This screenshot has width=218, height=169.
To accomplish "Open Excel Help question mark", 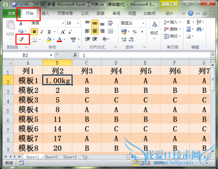I will (191, 13).
